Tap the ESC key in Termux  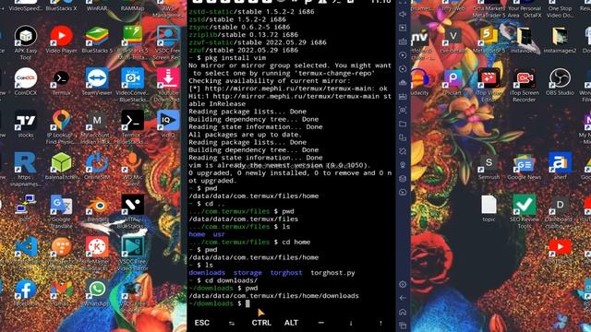pyautogui.click(x=201, y=323)
